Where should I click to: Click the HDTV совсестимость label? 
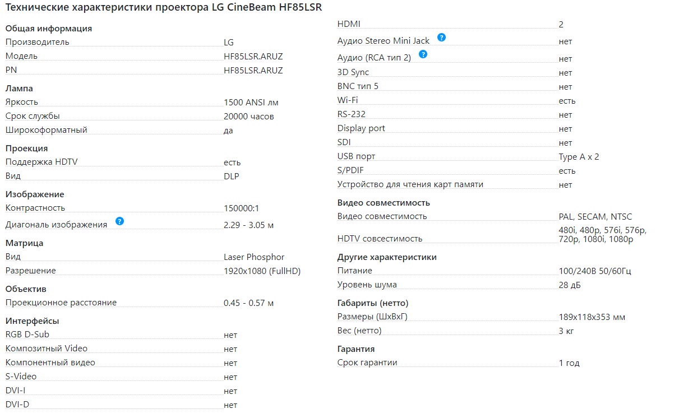click(x=380, y=239)
